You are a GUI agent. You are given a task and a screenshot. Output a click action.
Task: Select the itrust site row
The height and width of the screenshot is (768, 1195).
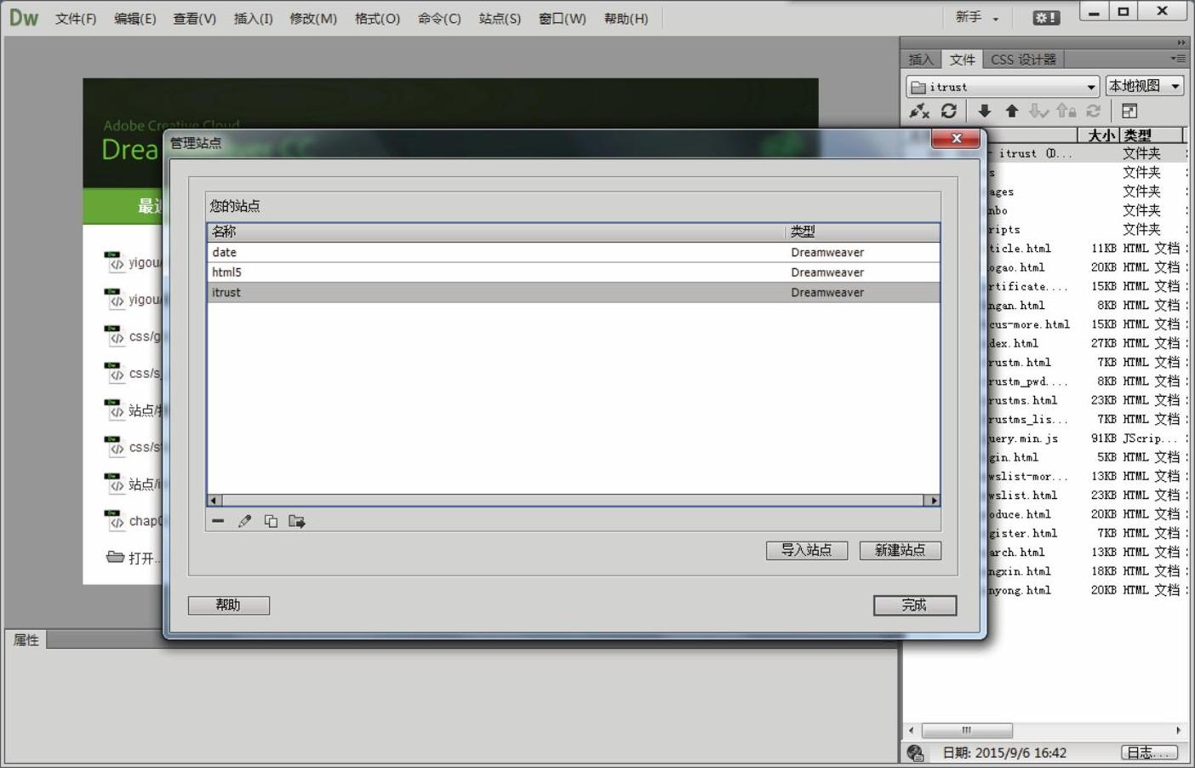574,292
